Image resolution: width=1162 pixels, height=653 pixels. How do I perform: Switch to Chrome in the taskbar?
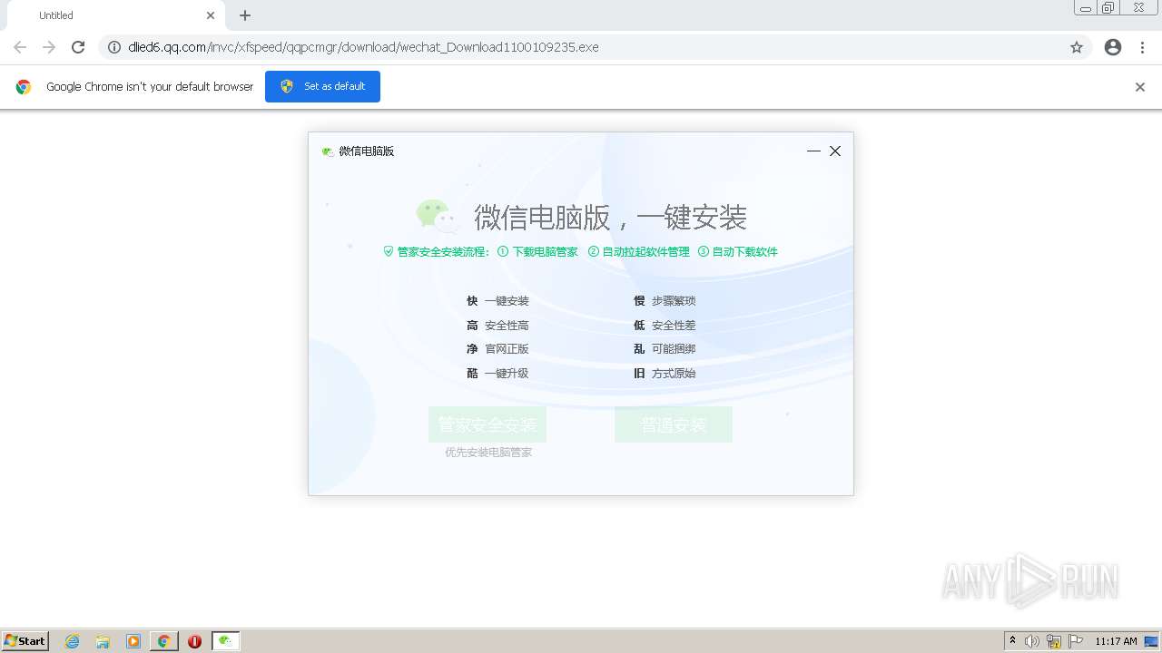coord(164,641)
